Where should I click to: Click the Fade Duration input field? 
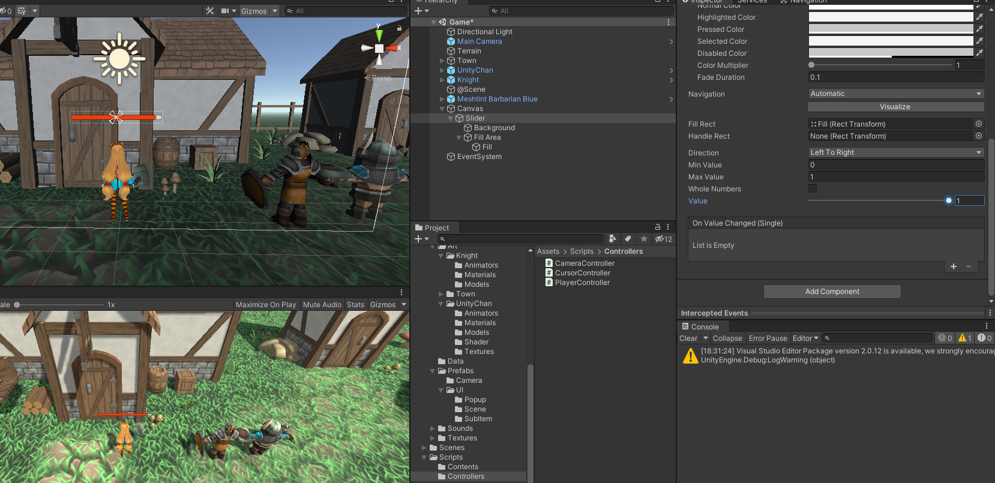point(896,77)
